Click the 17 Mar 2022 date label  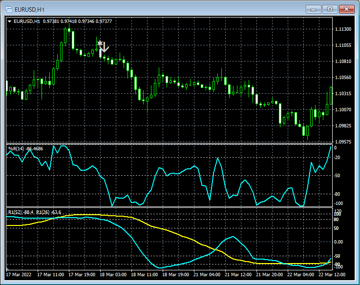click(x=20, y=275)
